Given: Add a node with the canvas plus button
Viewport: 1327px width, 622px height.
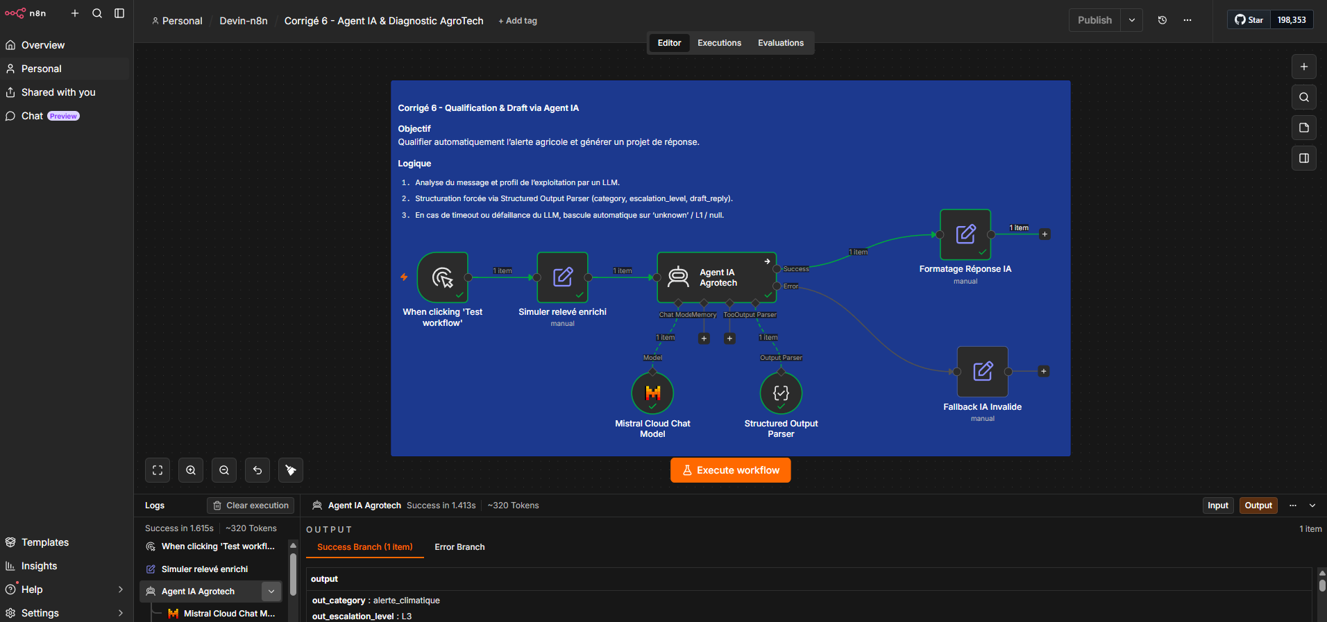Looking at the screenshot, I should pyautogui.click(x=1304, y=67).
